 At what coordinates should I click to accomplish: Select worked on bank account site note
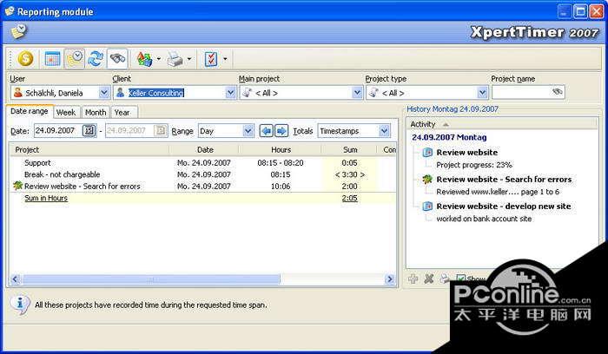tap(484, 219)
